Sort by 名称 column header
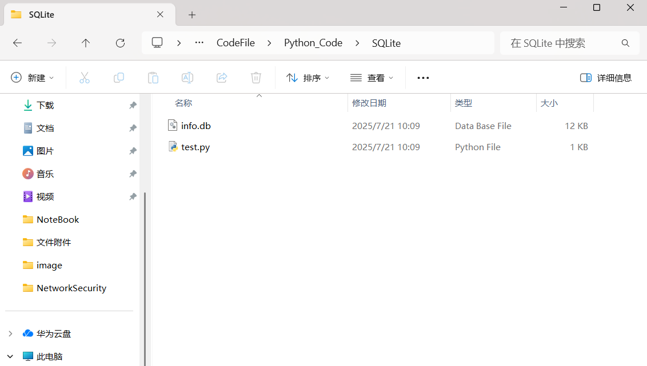The image size is (647, 366). (x=183, y=103)
